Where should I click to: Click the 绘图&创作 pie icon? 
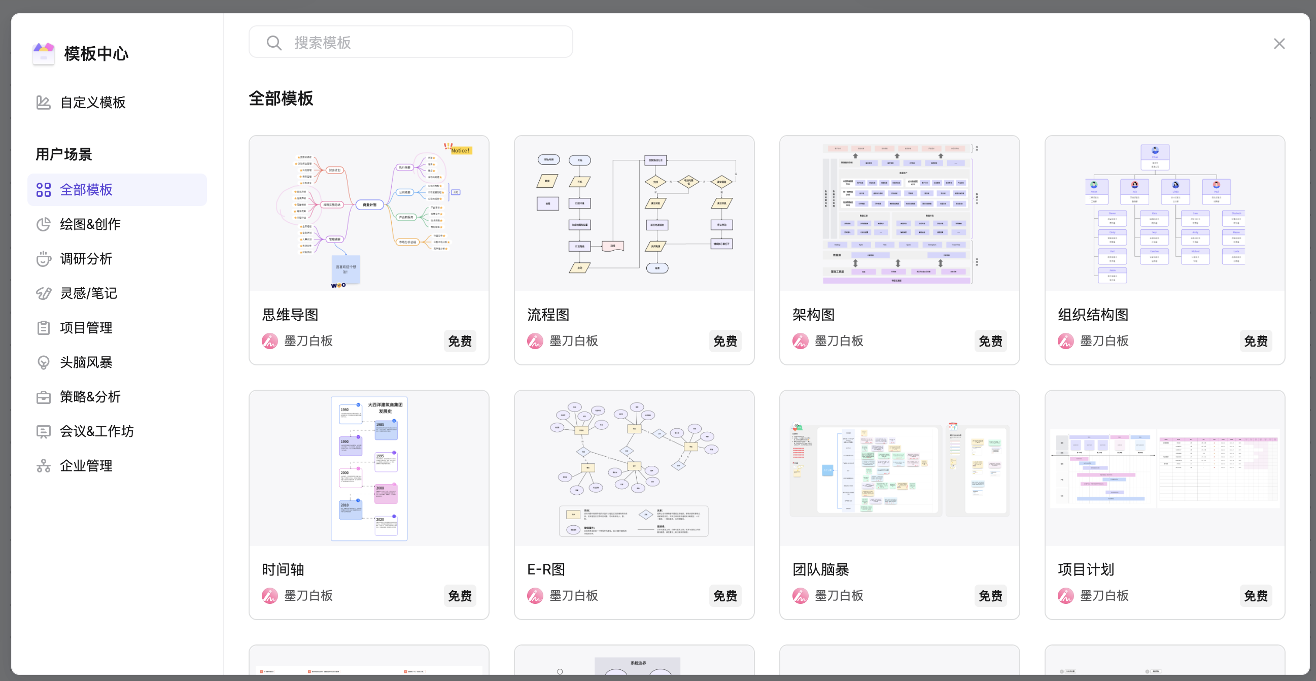44,224
